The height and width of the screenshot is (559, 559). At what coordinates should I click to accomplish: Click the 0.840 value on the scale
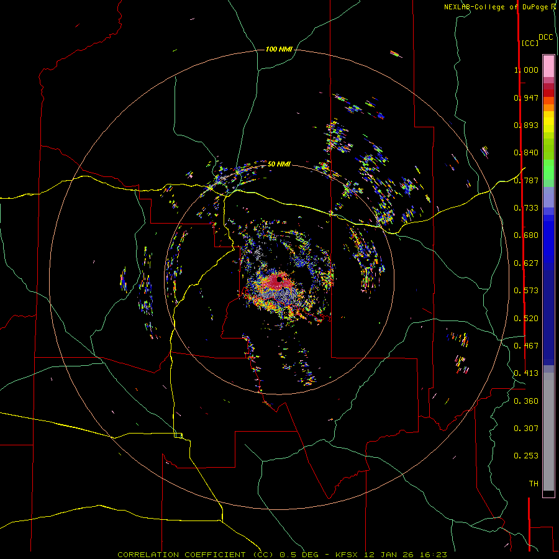click(x=526, y=153)
